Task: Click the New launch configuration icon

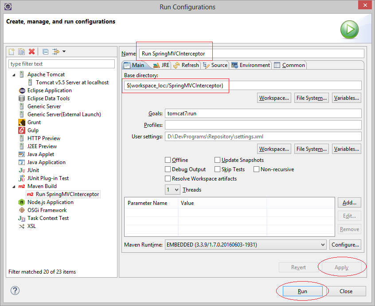Action: pyautogui.click(x=12, y=51)
